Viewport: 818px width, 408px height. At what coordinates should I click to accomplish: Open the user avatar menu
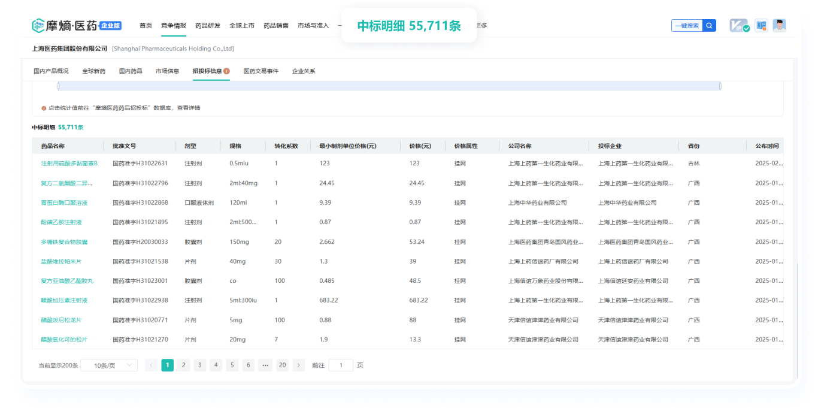(x=779, y=26)
